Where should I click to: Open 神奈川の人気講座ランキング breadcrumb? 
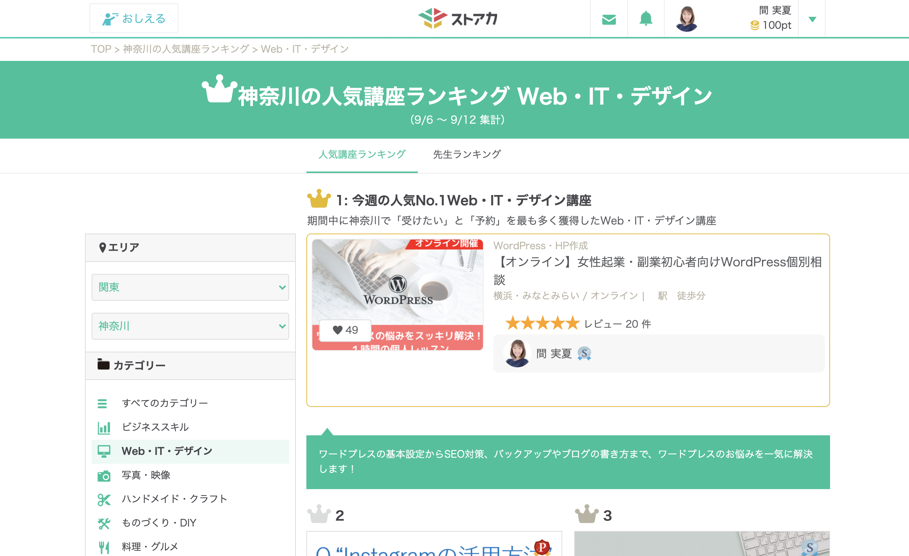click(x=186, y=49)
